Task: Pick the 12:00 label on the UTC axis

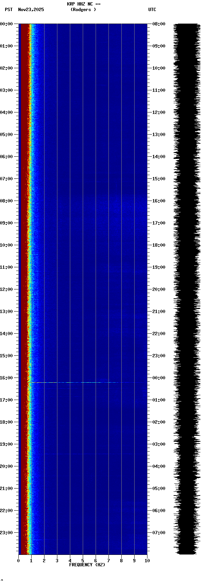Action: pyautogui.click(x=159, y=112)
